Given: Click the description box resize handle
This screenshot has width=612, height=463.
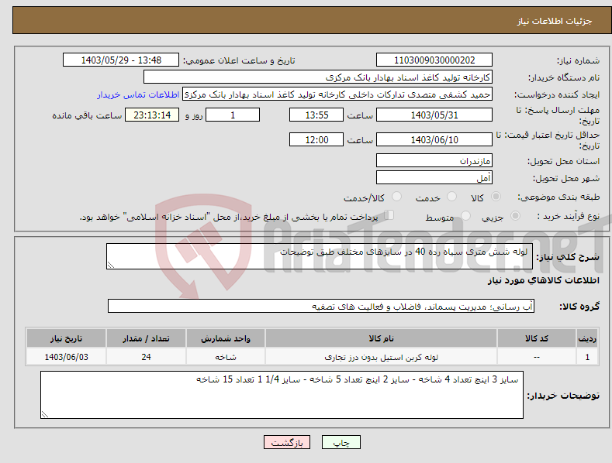Looking at the screenshot, I should coord(110,265).
